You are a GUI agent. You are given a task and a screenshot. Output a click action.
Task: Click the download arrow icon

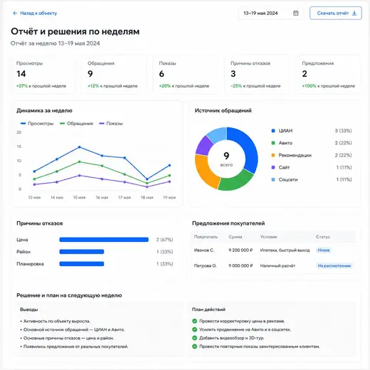click(x=354, y=13)
